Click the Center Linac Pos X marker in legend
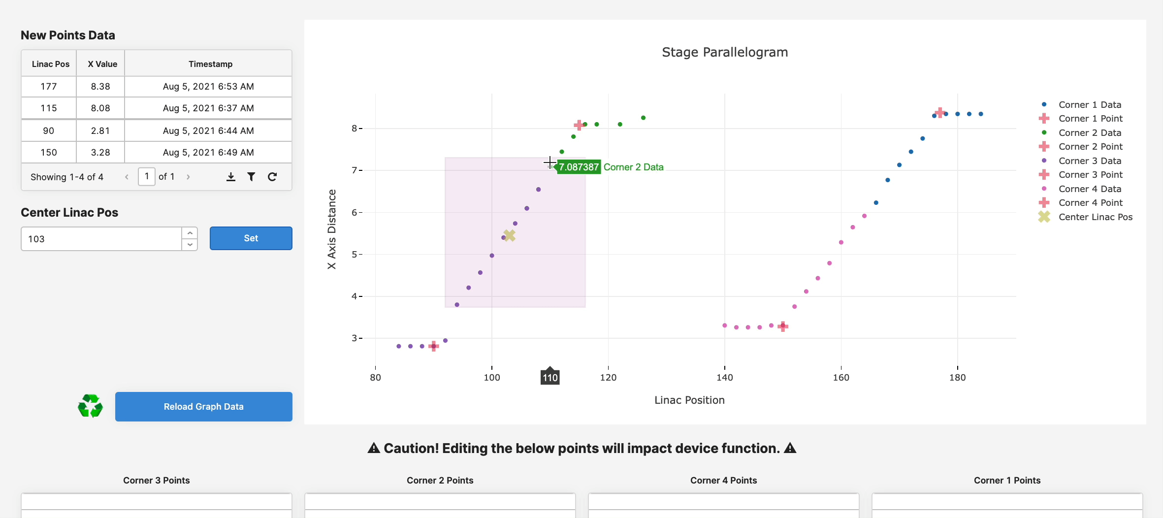Viewport: 1163px width, 518px height. (1043, 217)
